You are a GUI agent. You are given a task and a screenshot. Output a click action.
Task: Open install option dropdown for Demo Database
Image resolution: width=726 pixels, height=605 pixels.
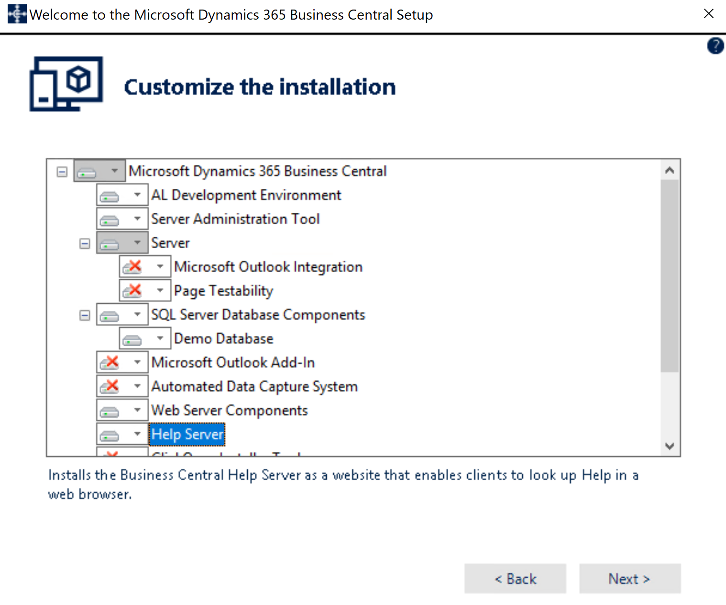[160, 338]
